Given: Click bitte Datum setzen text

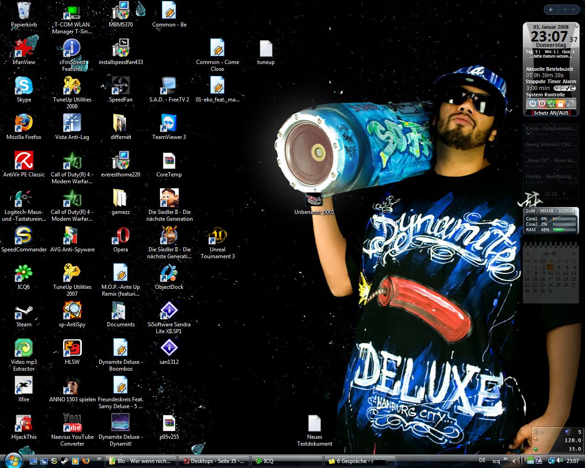Looking at the screenshot, I should (551, 57).
